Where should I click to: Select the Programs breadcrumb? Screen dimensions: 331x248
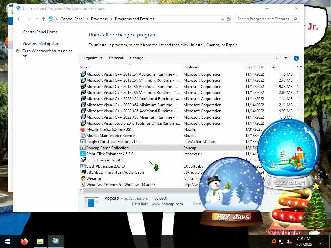[x=99, y=19]
